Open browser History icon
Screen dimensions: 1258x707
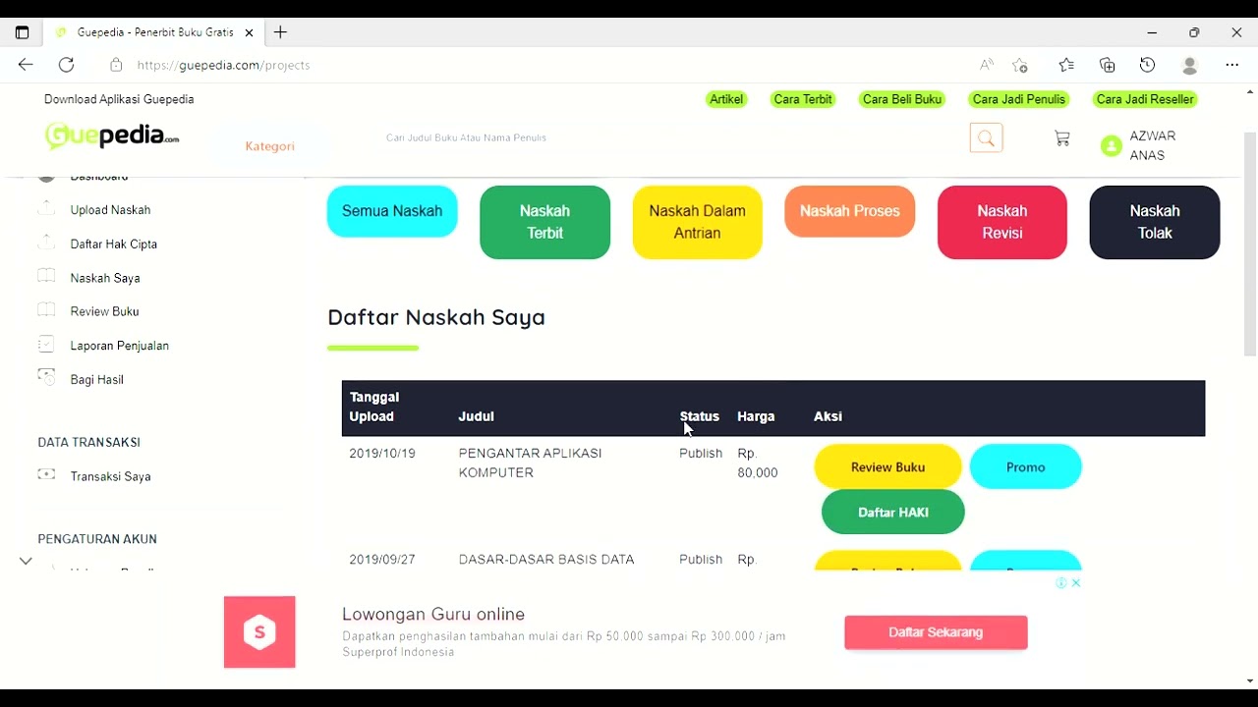(1147, 65)
